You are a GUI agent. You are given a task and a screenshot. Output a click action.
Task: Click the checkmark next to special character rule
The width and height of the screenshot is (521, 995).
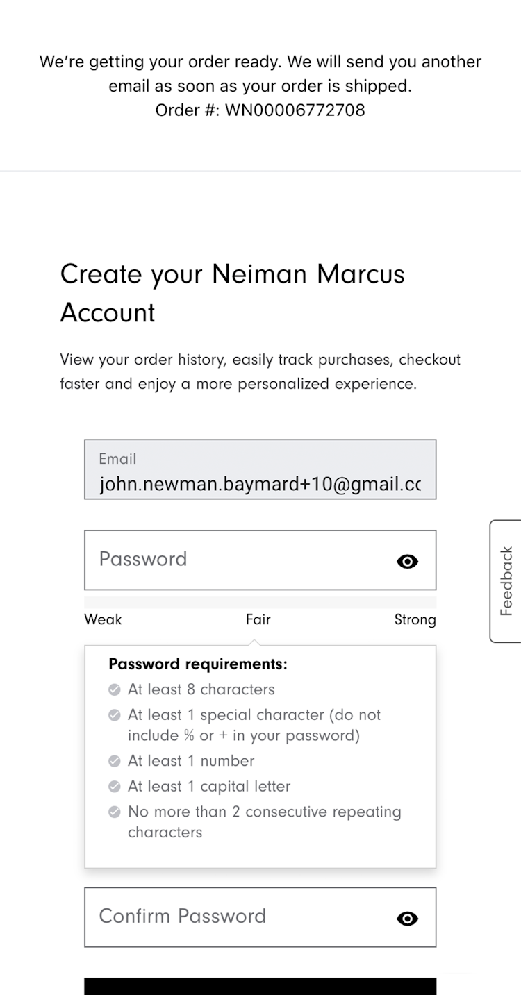(115, 715)
